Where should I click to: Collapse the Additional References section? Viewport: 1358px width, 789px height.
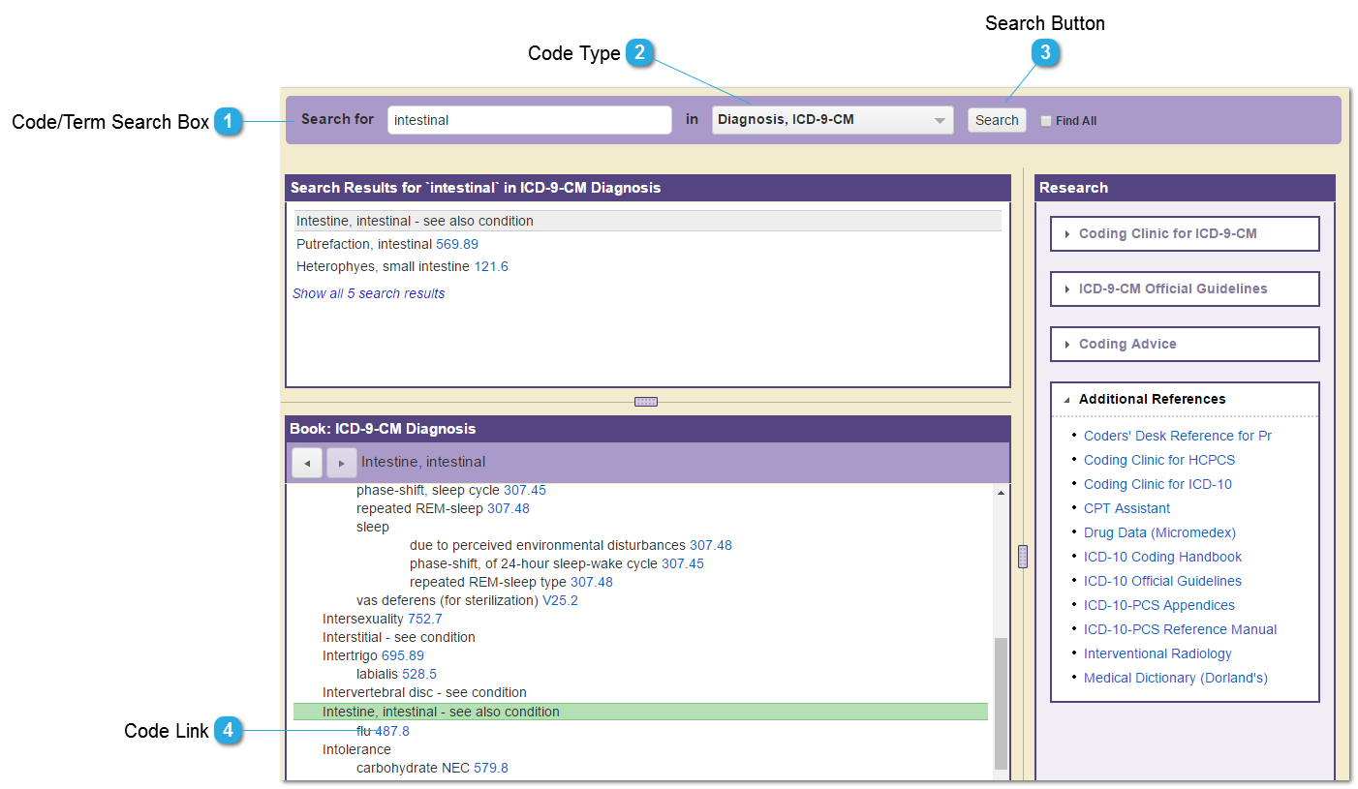click(x=1185, y=399)
